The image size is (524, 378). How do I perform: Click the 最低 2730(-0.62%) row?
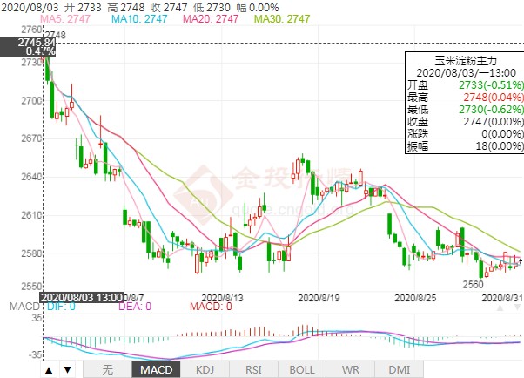pos(465,110)
